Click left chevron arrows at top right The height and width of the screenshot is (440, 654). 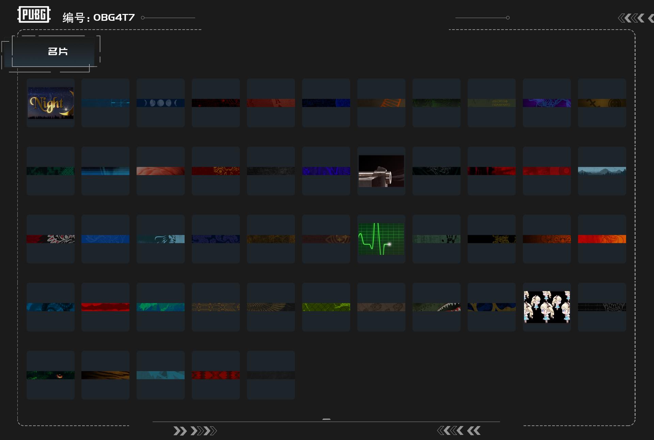pyautogui.click(x=631, y=18)
